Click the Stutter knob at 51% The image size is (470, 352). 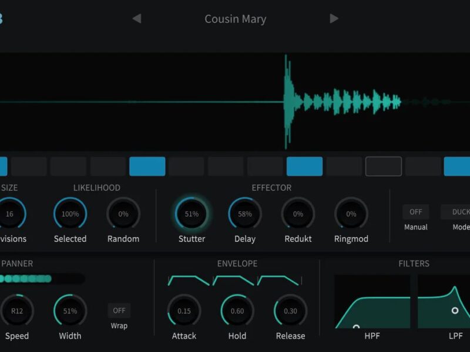pyautogui.click(x=192, y=214)
